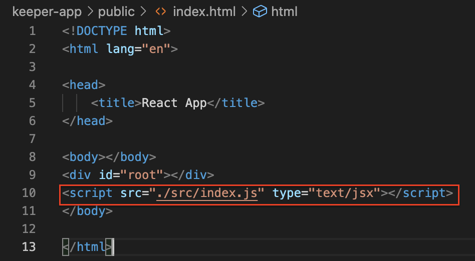Click the lang attribute on line 2
This screenshot has height=261, width=475.
coord(120,49)
